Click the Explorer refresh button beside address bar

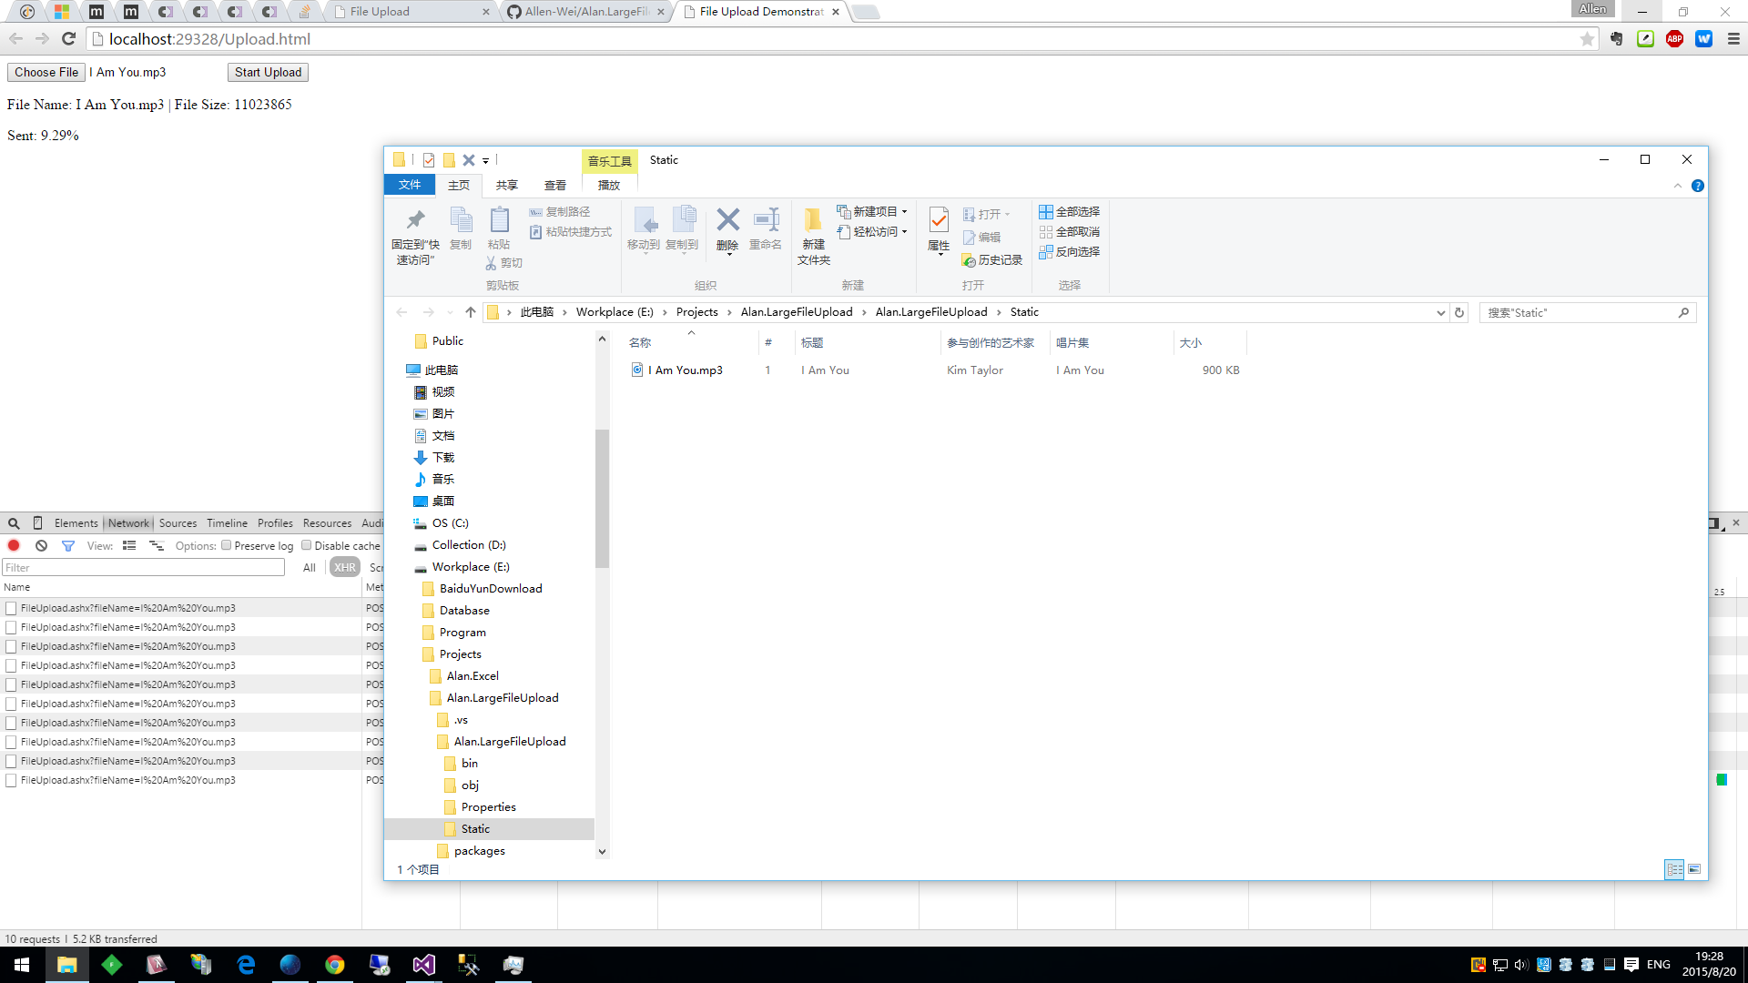point(1459,312)
